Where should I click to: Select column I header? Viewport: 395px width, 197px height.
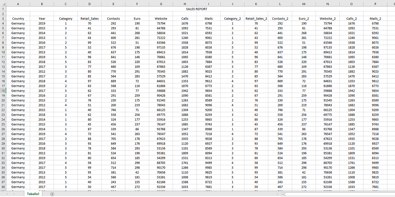pyautogui.click(x=209, y=4)
